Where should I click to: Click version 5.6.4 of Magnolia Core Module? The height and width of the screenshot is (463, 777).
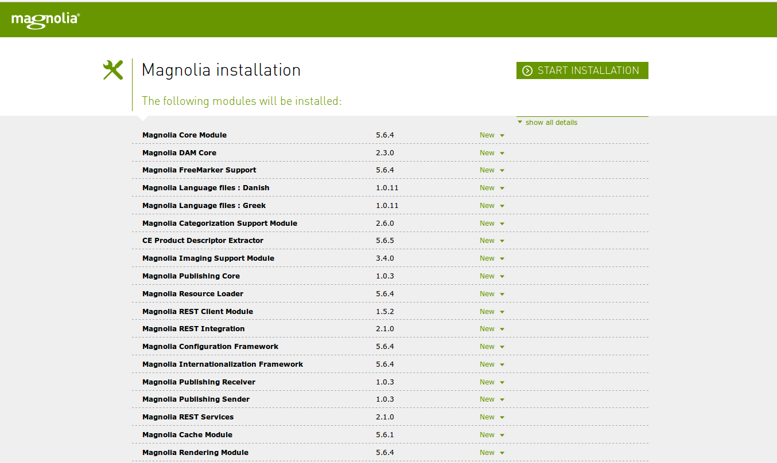385,135
